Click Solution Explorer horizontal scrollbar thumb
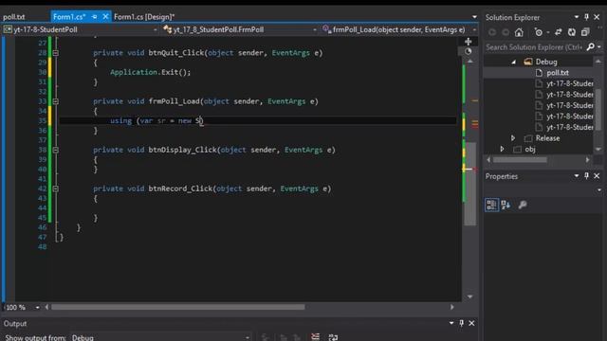 coord(520,160)
